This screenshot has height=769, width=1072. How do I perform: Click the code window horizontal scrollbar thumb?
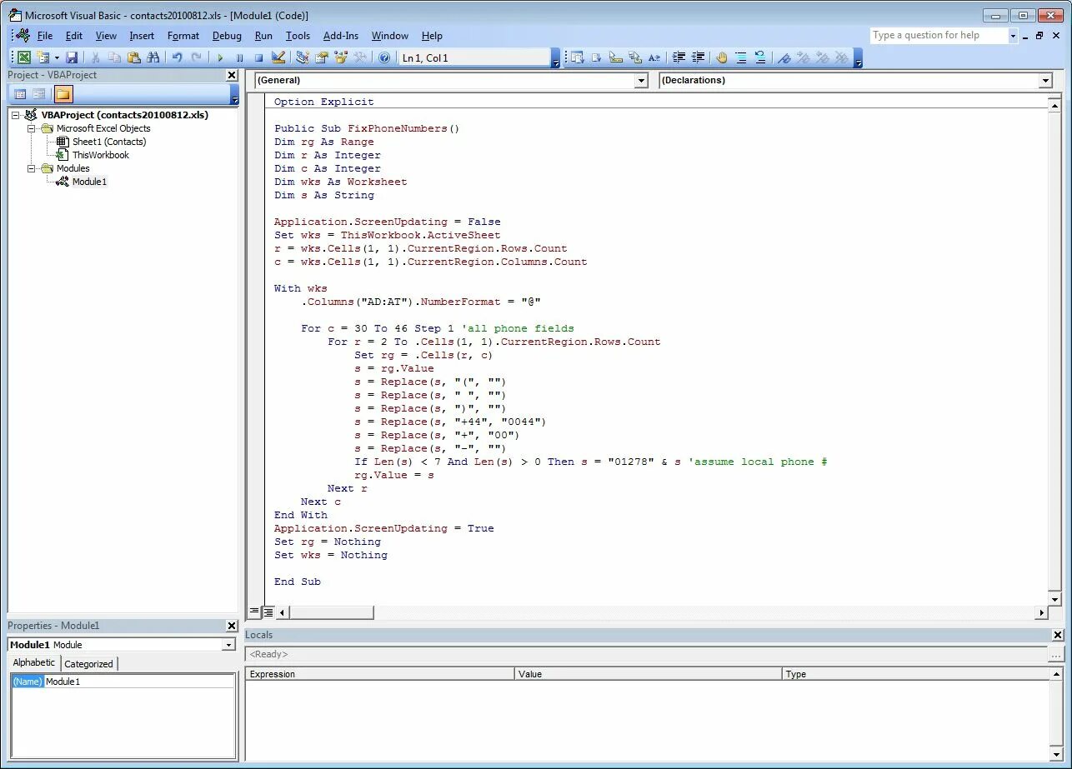click(x=332, y=612)
